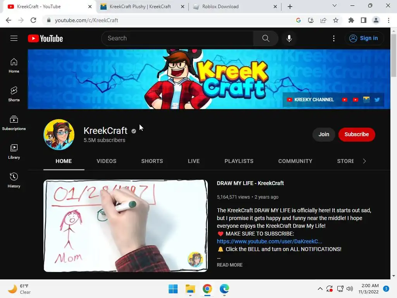
Task: Open Shorts in the sidebar
Action: click(x=14, y=94)
